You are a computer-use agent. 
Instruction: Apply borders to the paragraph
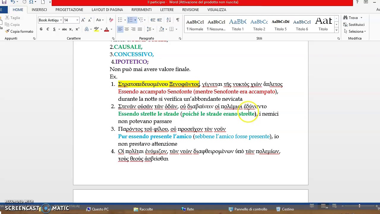tap(172, 29)
